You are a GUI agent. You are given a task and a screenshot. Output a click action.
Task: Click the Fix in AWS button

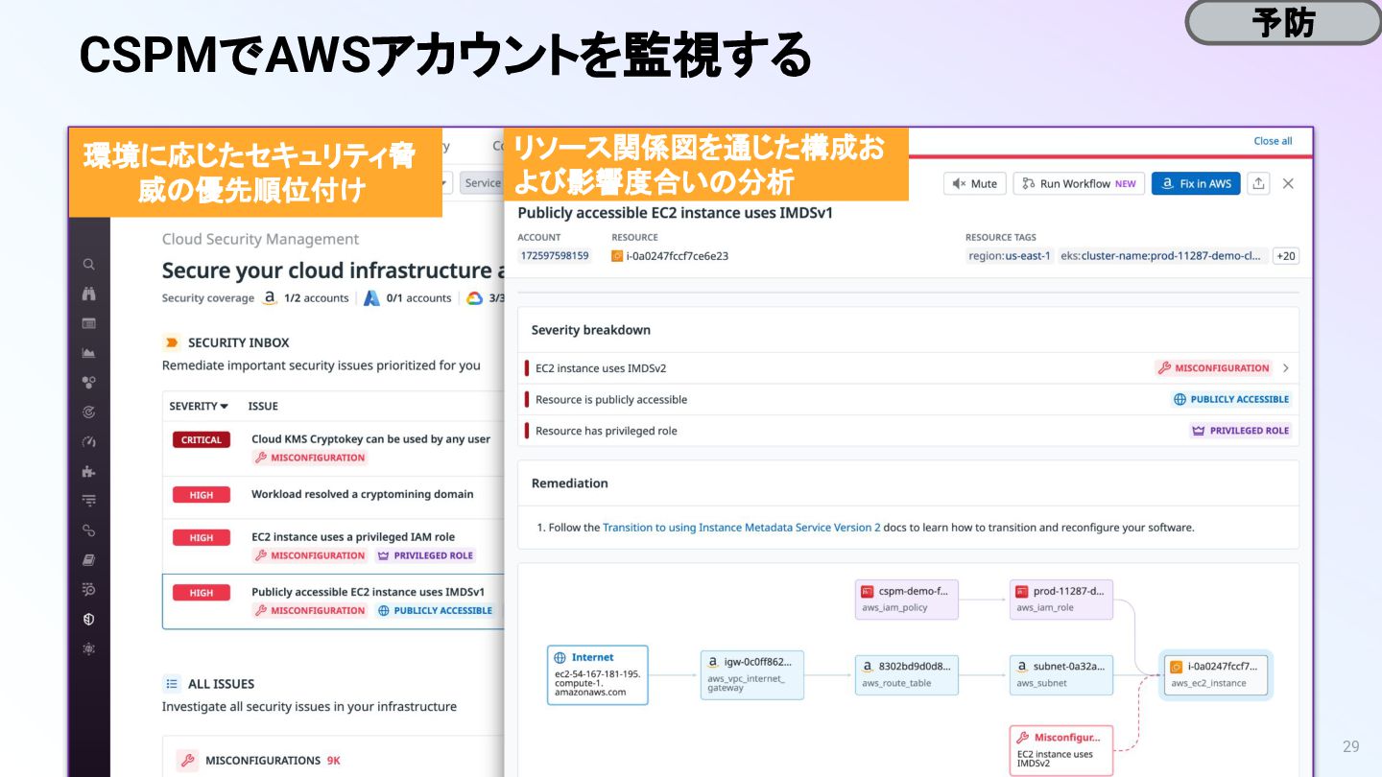tap(1196, 183)
